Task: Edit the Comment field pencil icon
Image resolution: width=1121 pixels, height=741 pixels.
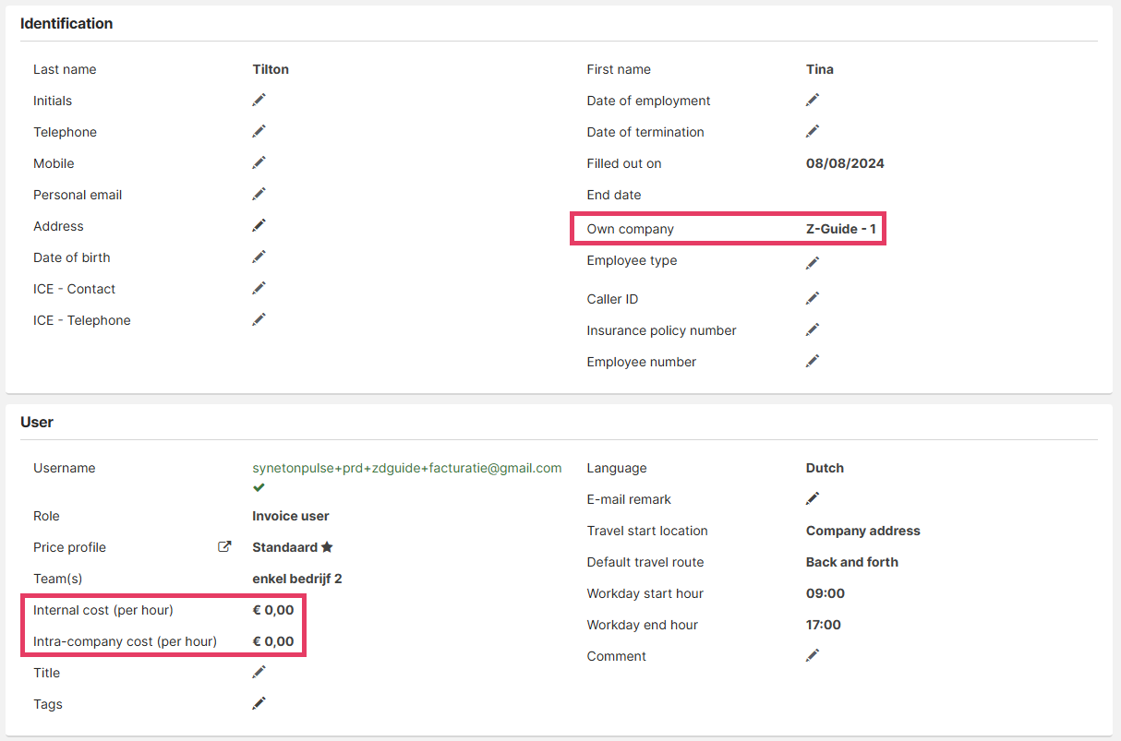Action: pos(813,655)
